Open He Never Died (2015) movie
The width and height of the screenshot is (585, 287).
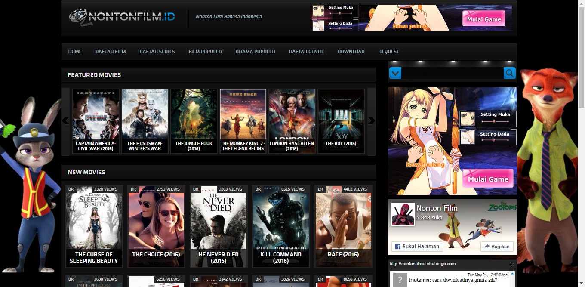tap(219, 227)
